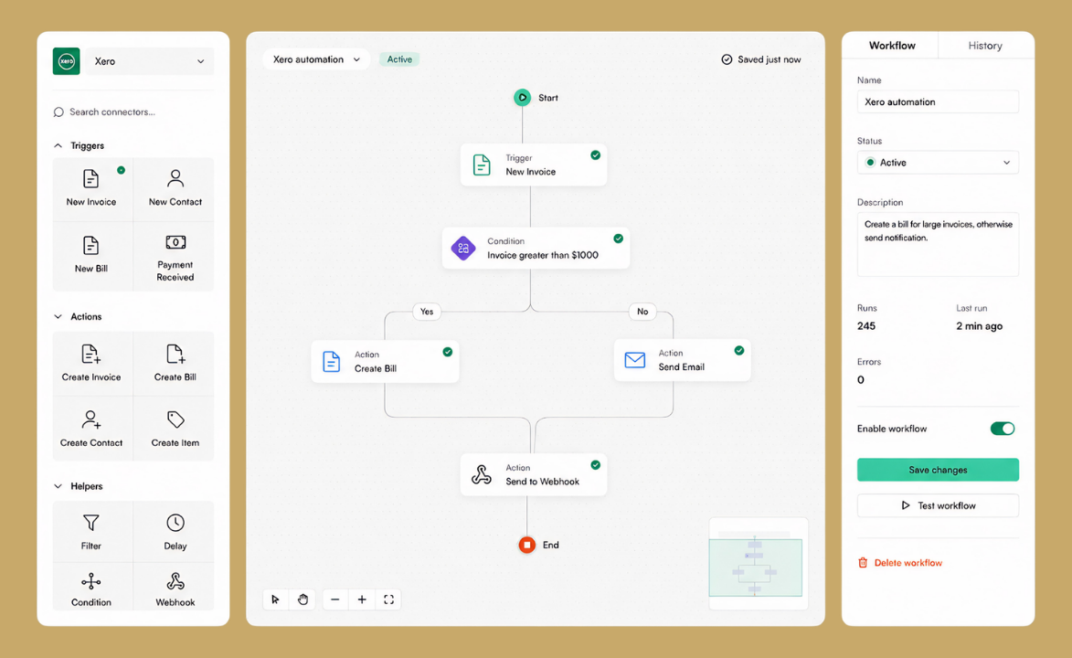
Task: Click the Yes branch label
Action: pos(427,312)
